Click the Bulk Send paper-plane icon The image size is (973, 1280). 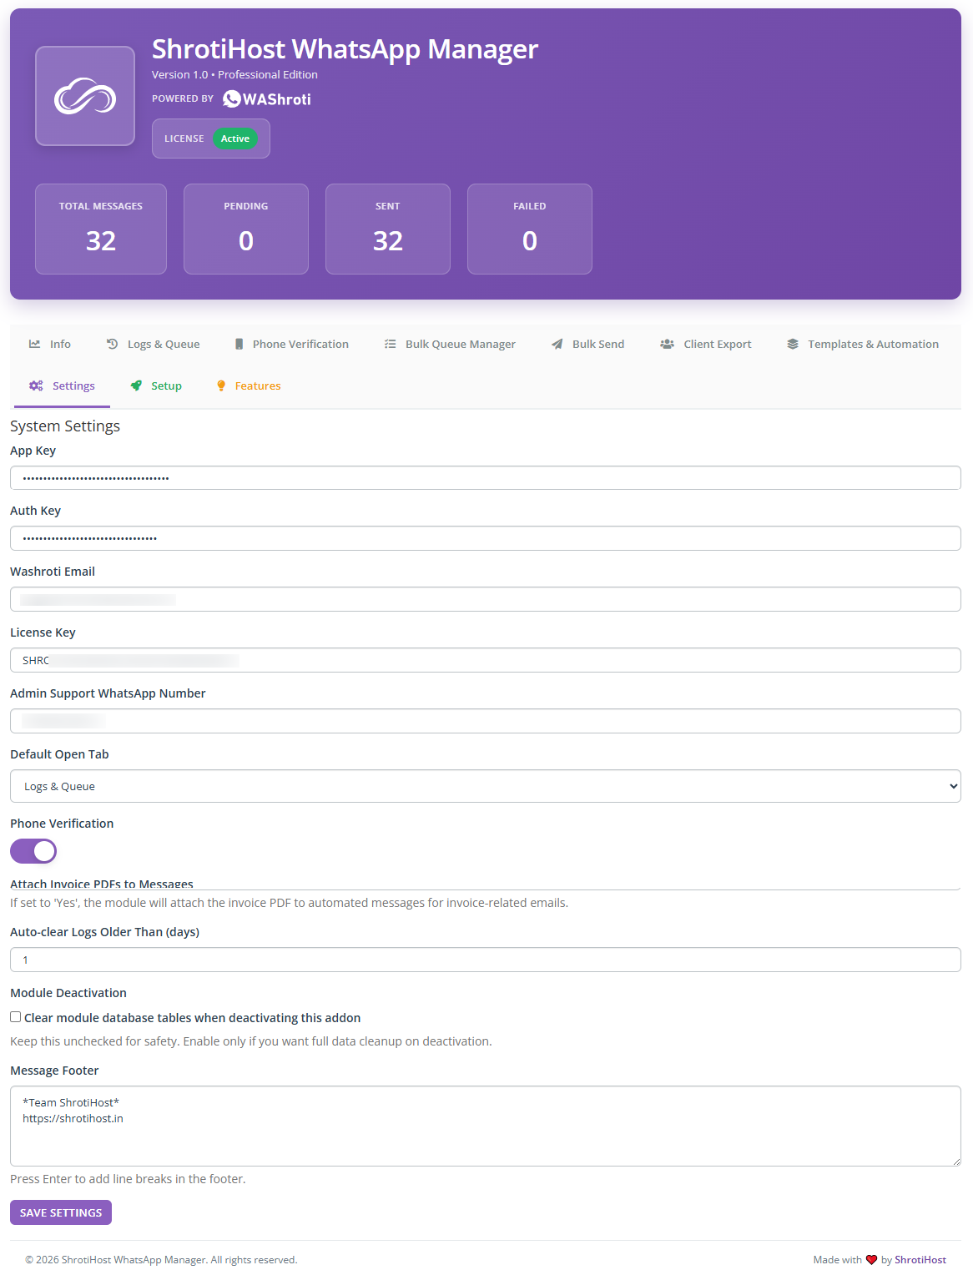(557, 343)
